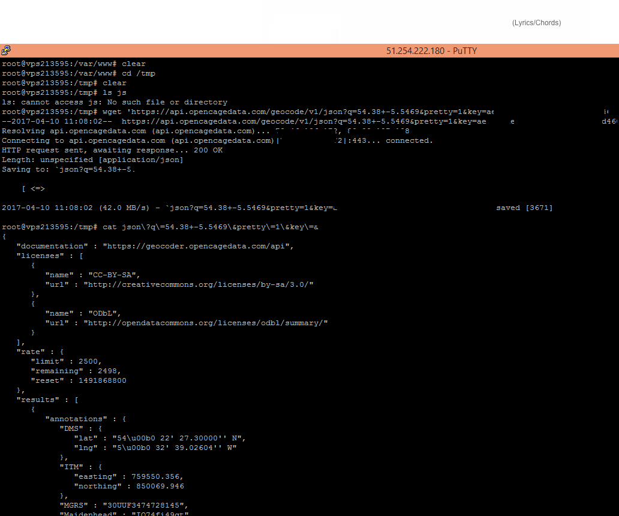
Task: Click the saved [3671] download summary
Action: pyautogui.click(x=522, y=207)
